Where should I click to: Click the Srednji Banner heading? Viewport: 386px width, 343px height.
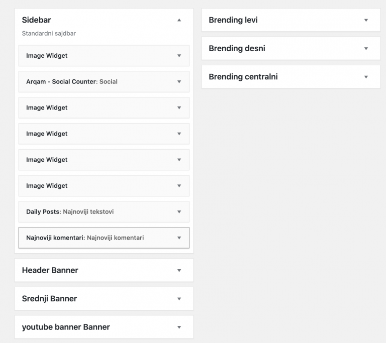pos(49,298)
